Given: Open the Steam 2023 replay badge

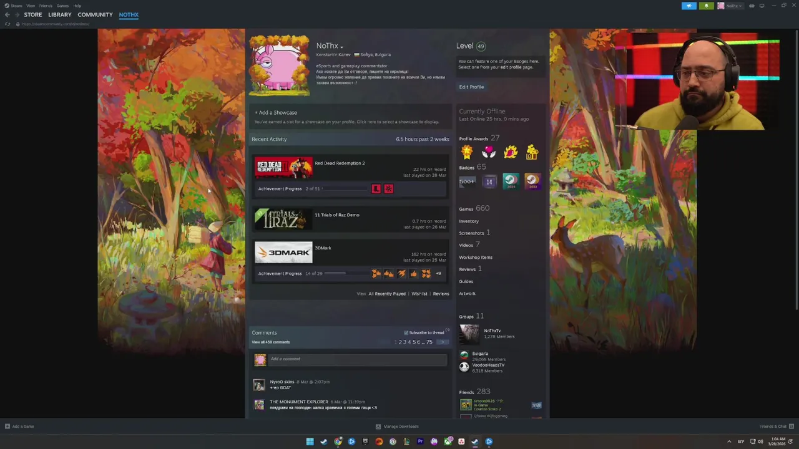Looking at the screenshot, I should (532, 181).
